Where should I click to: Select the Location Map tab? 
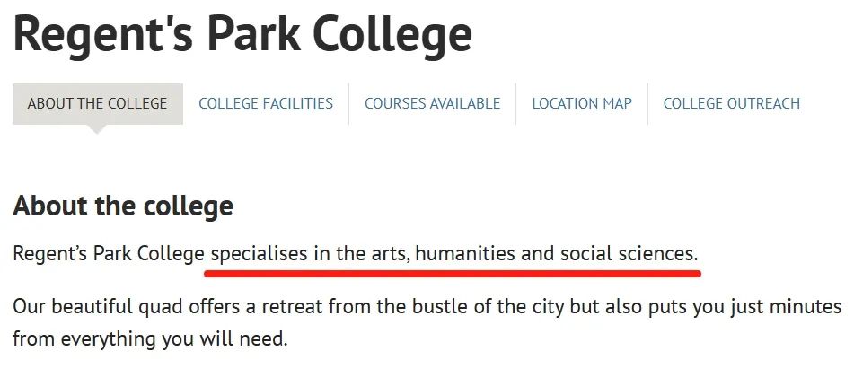click(582, 103)
